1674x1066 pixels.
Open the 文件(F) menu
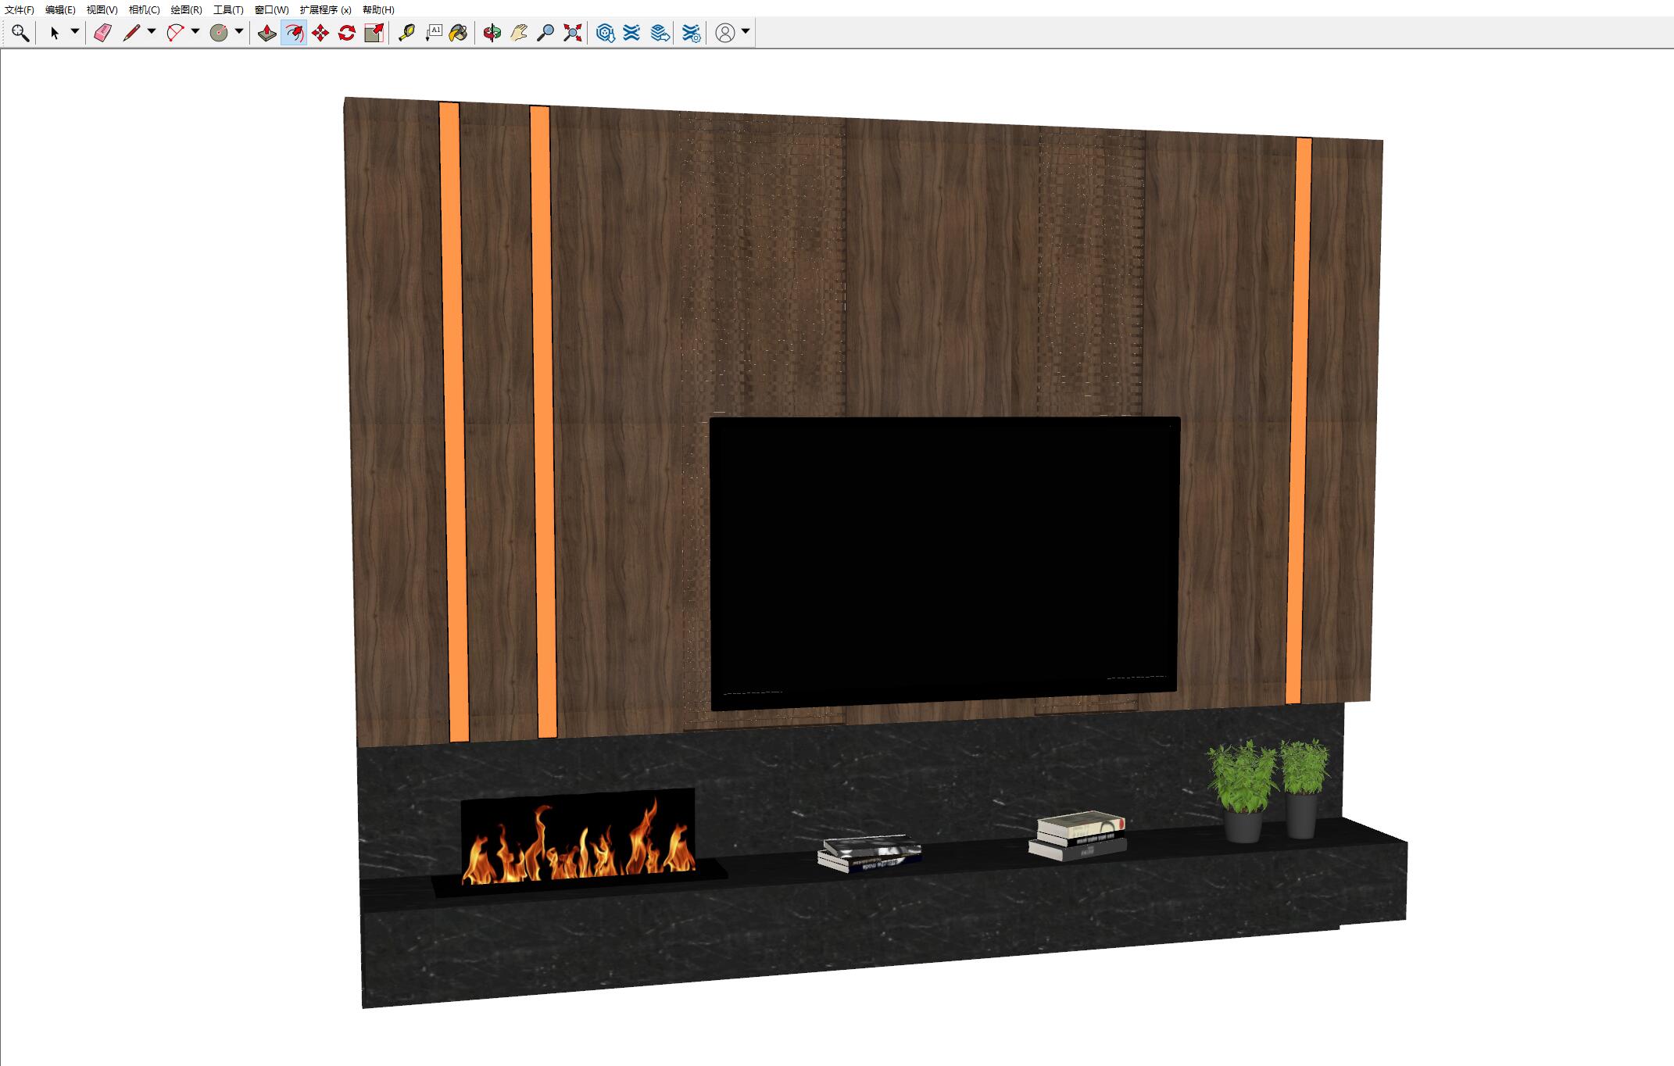[x=20, y=9]
